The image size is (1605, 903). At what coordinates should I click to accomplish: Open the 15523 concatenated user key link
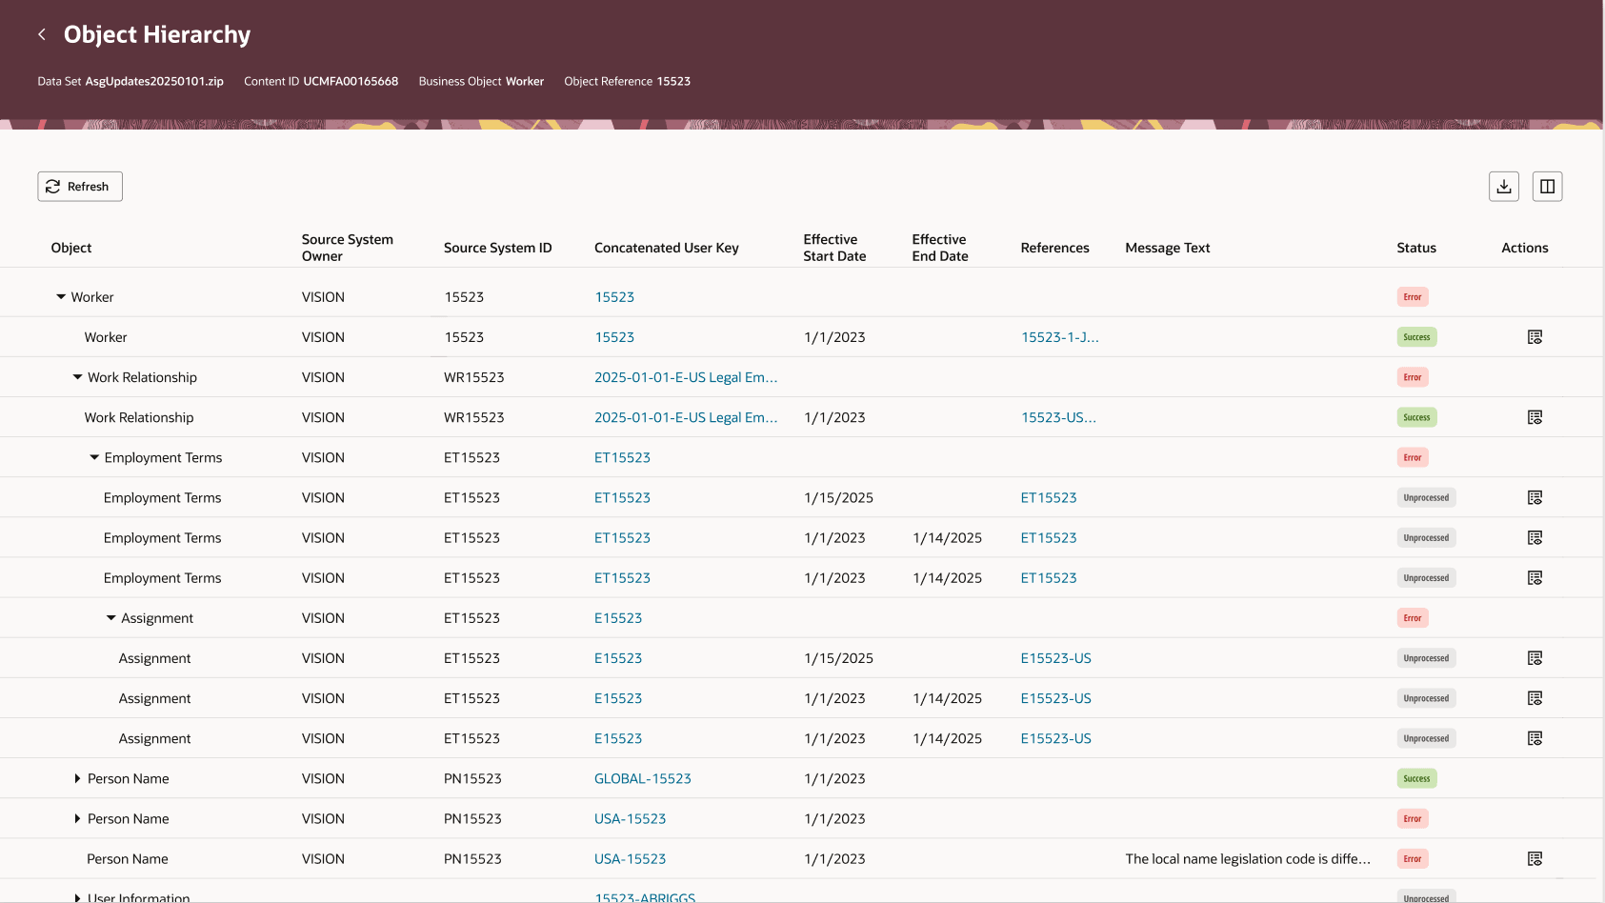(614, 296)
